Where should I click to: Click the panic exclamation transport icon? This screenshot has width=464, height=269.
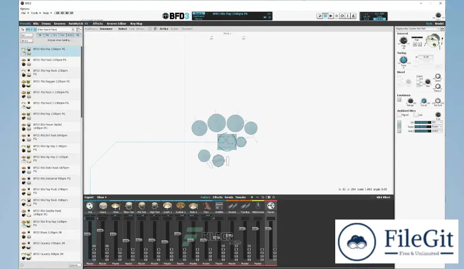347,16
